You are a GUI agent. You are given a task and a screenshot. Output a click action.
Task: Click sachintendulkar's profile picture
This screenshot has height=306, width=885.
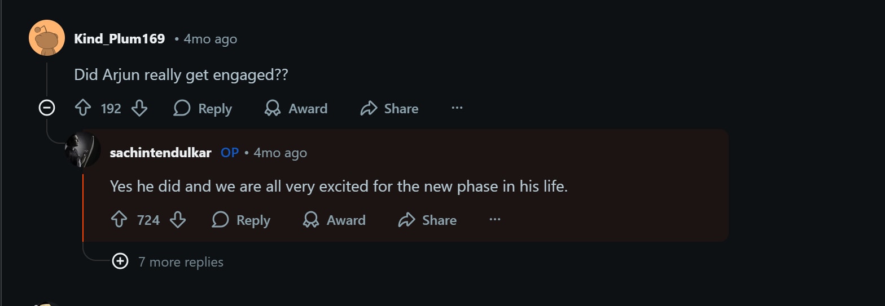click(83, 150)
